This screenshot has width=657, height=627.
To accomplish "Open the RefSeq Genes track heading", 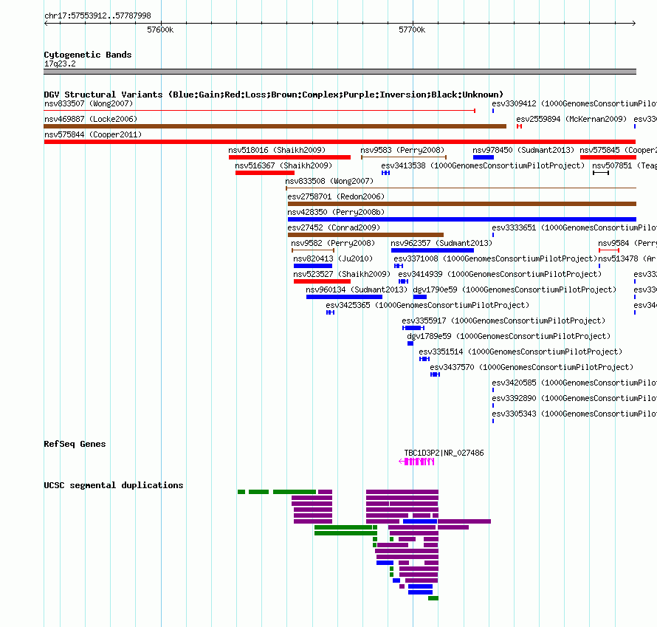I will coord(75,444).
